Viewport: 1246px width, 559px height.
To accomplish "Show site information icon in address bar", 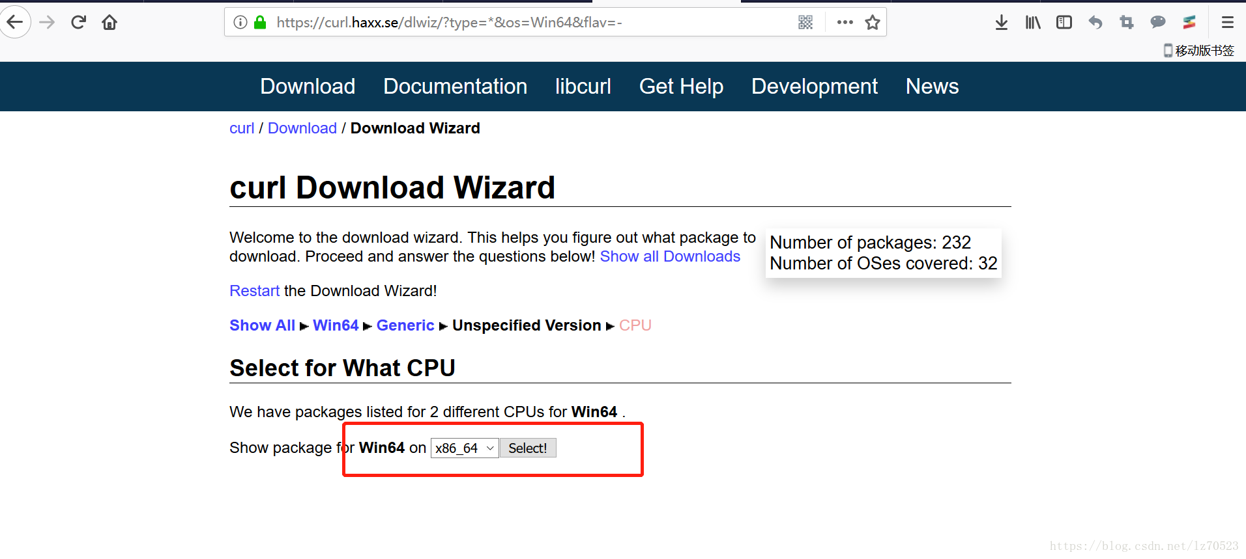I will point(240,22).
